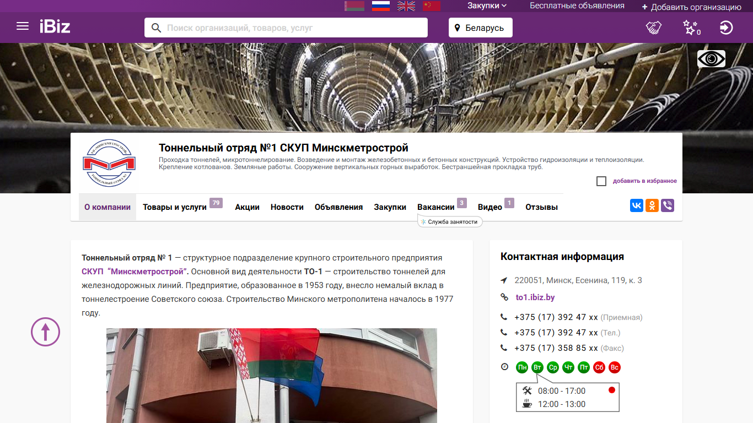Select Thursday Чт schedule day
Screen dimensions: 753x423
[568, 367]
